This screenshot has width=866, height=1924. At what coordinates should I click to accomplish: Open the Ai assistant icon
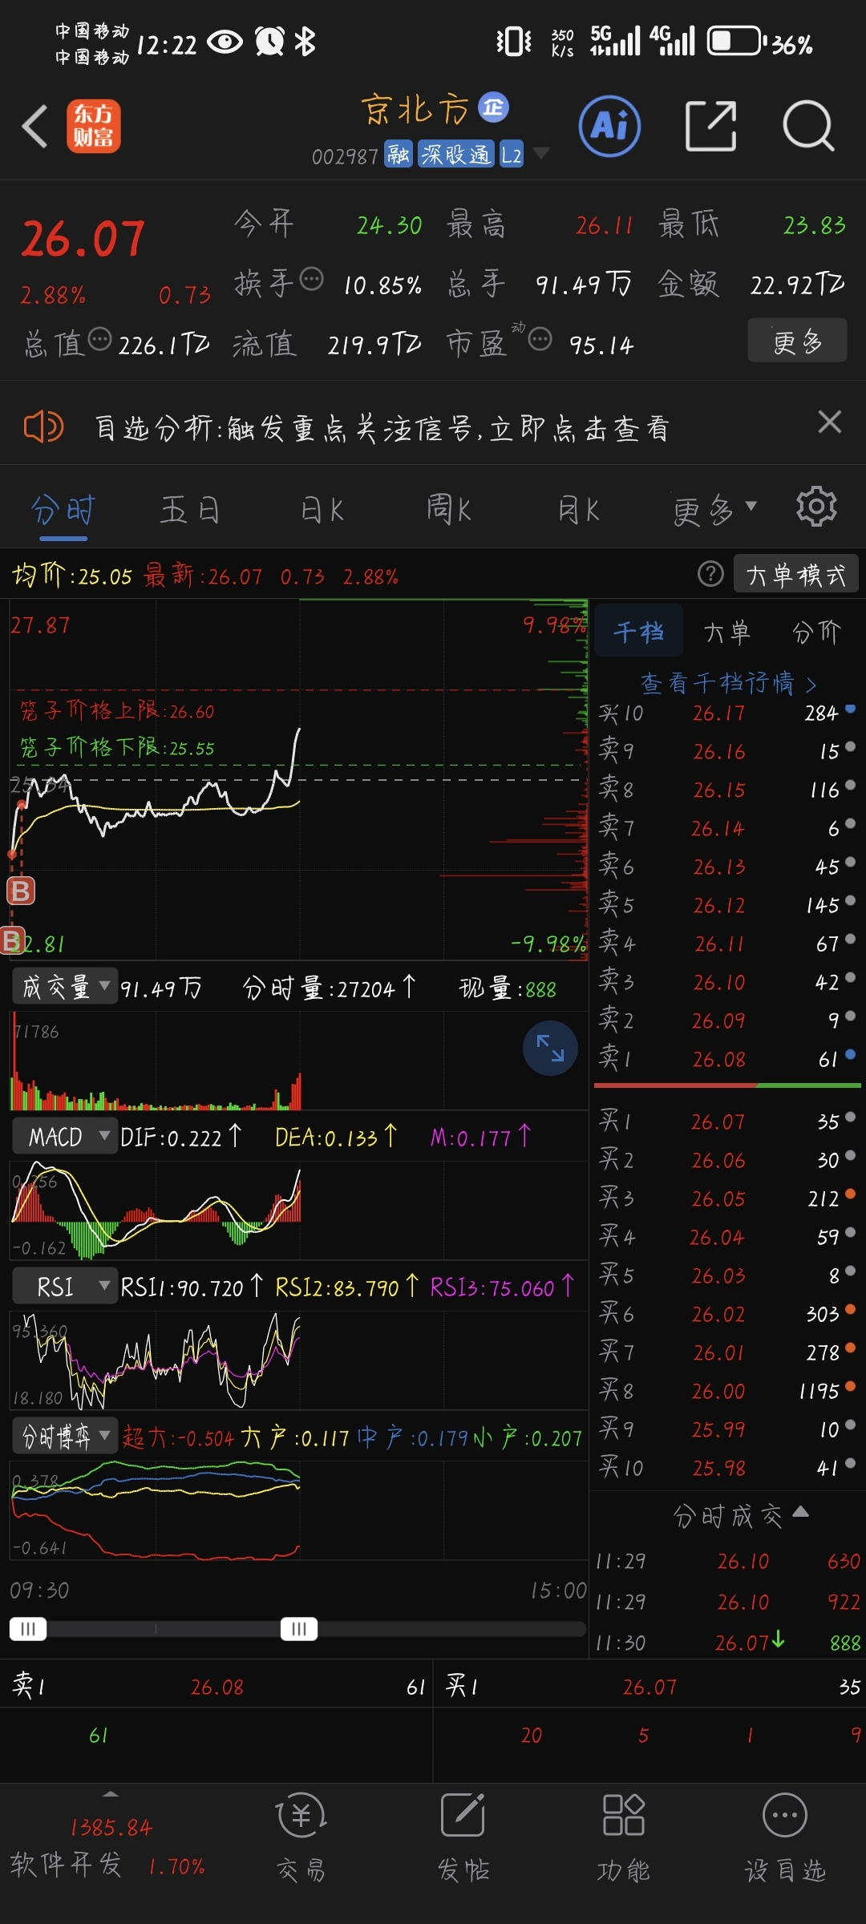(609, 126)
